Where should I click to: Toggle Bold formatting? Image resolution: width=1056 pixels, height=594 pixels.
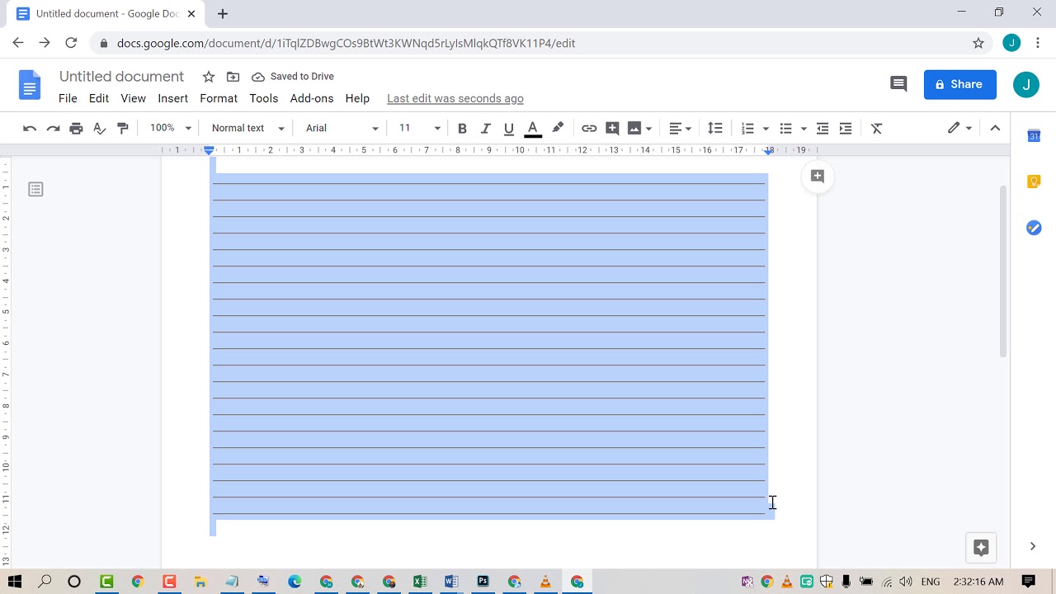coord(462,128)
